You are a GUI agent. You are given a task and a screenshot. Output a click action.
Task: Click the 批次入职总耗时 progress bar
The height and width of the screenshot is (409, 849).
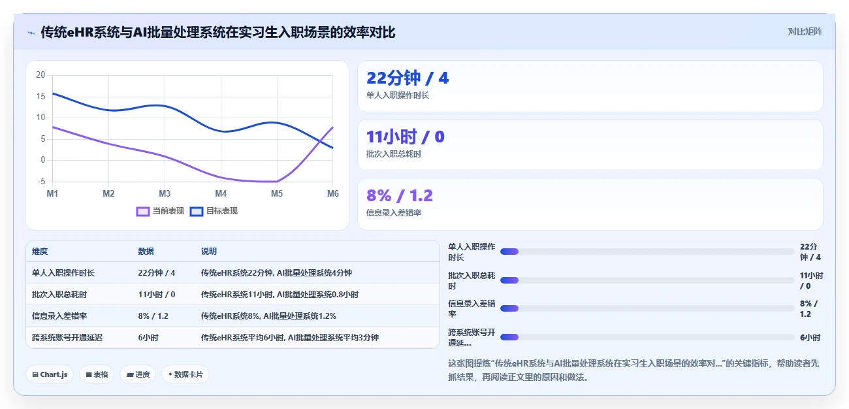647,280
